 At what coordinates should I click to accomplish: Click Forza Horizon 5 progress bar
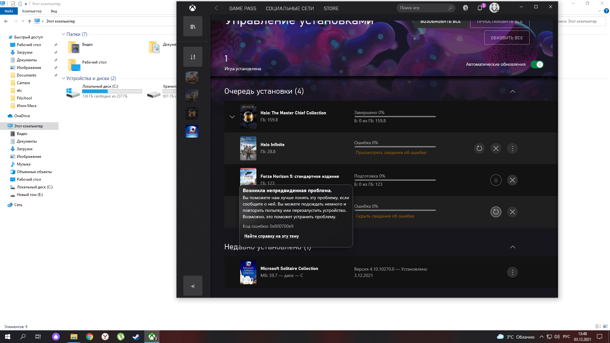395,180
